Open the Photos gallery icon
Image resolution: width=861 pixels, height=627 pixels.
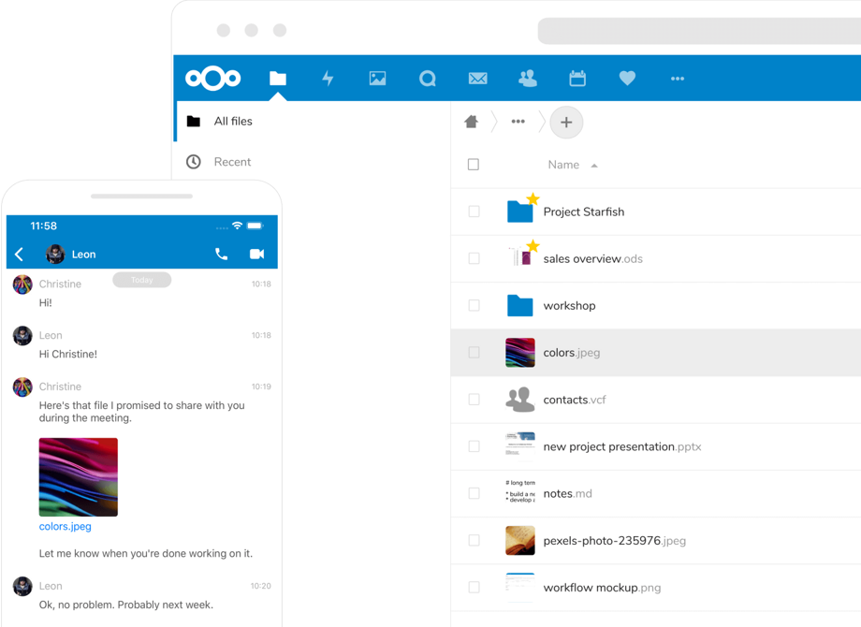point(377,79)
